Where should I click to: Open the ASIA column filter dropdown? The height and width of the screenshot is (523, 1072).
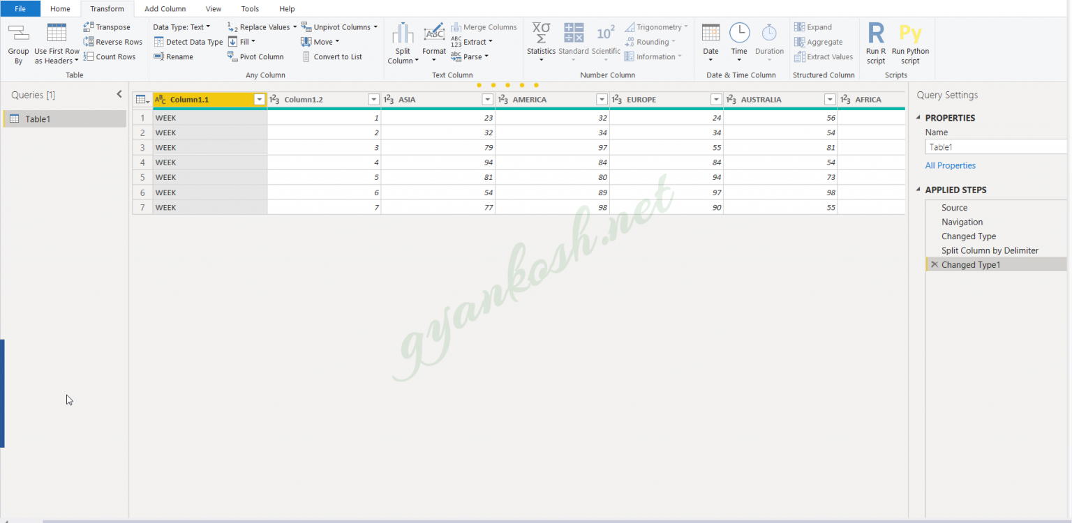[487, 99]
